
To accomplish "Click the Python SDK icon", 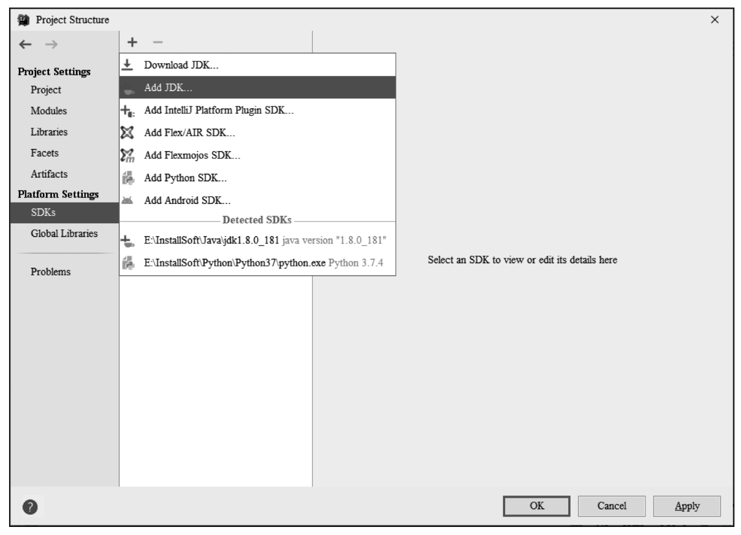I will [x=128, y=178].
